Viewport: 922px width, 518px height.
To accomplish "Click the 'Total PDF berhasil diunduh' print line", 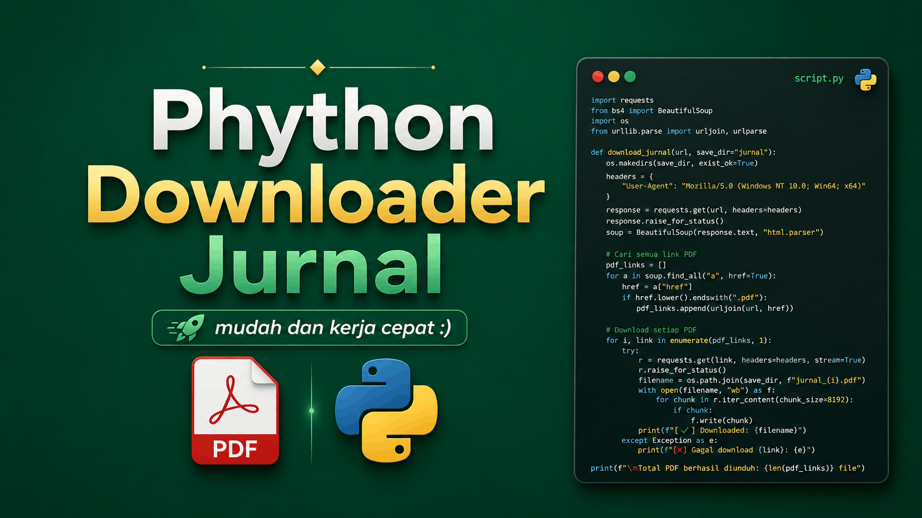I will pos(728,468).
